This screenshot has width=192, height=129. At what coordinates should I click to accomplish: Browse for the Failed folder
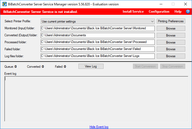(171, 49)
